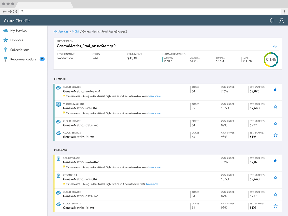Click the My Services breadcrumb link
Viewport: 288px width, 216px height.
61,31
